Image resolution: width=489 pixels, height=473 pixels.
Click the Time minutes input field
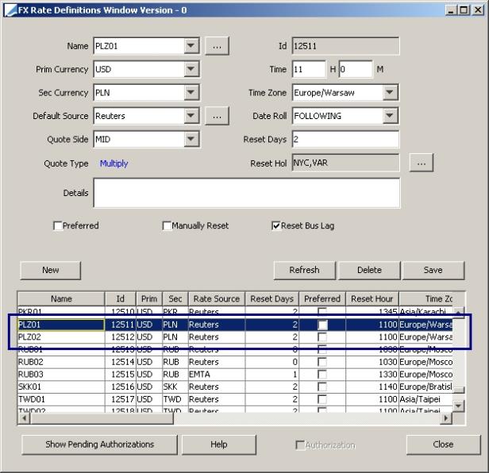click(356, 69)
